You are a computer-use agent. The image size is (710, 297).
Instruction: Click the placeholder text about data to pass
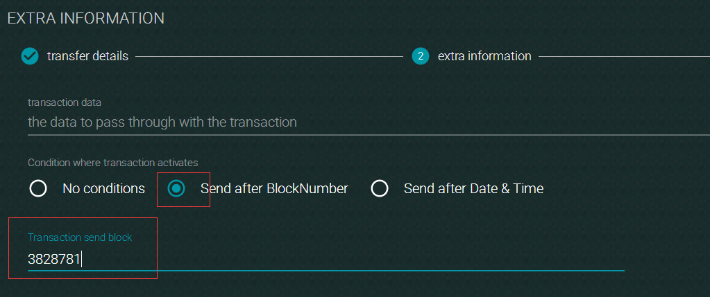pos(162,123)
